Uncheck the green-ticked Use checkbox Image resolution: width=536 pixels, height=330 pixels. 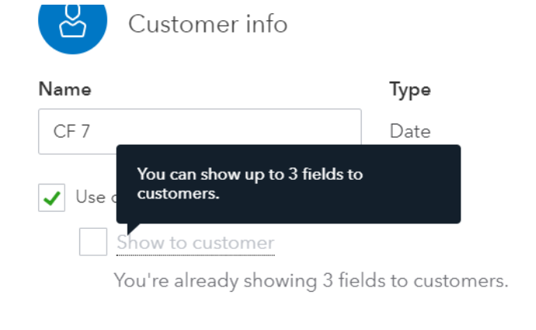(52, 198)
